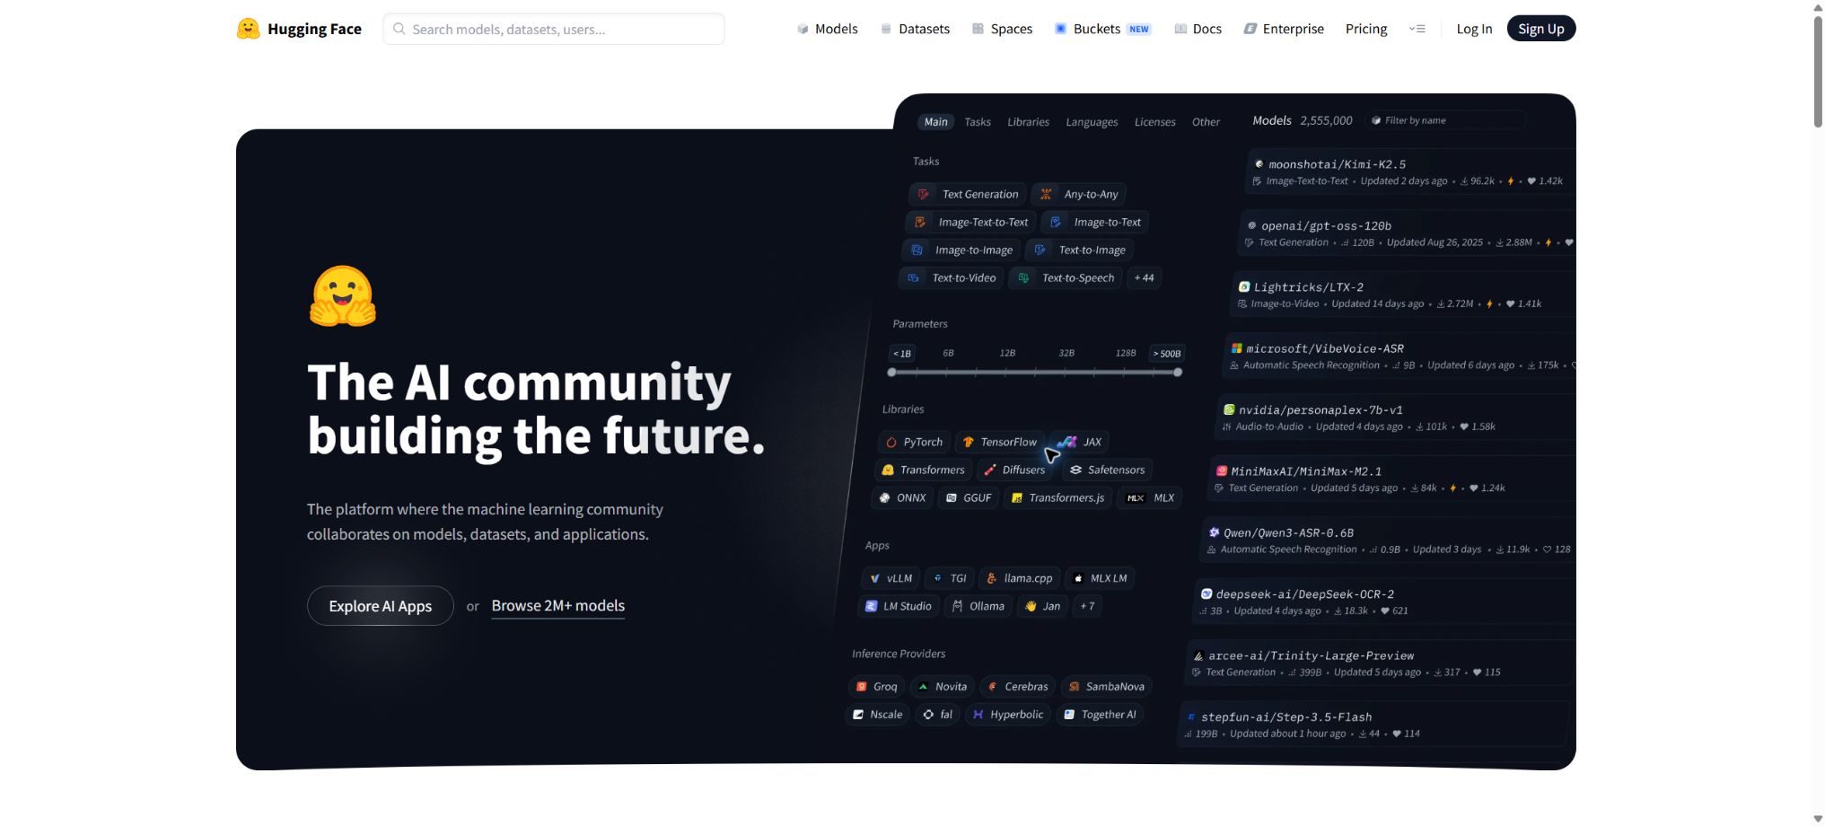Image resolution: width=1825 pixels, height=826 pixels.
Task: Click the LM Studio app icon
Action: click(871, 606)
